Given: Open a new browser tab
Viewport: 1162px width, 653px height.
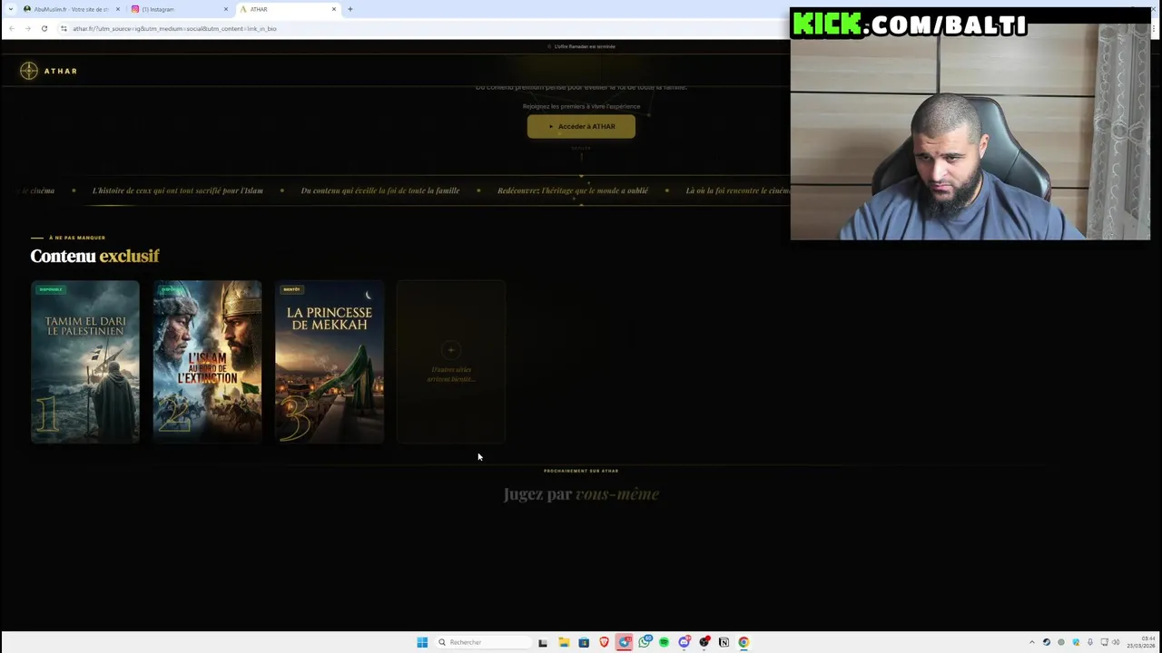Looking at the screenshot, I should (x=350, y=9).
